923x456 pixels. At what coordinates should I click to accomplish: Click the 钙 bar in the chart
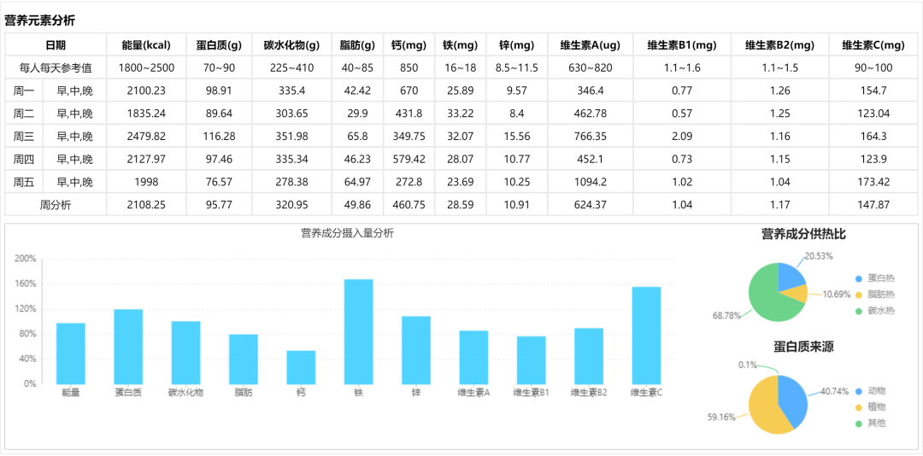tap(301, 367)
